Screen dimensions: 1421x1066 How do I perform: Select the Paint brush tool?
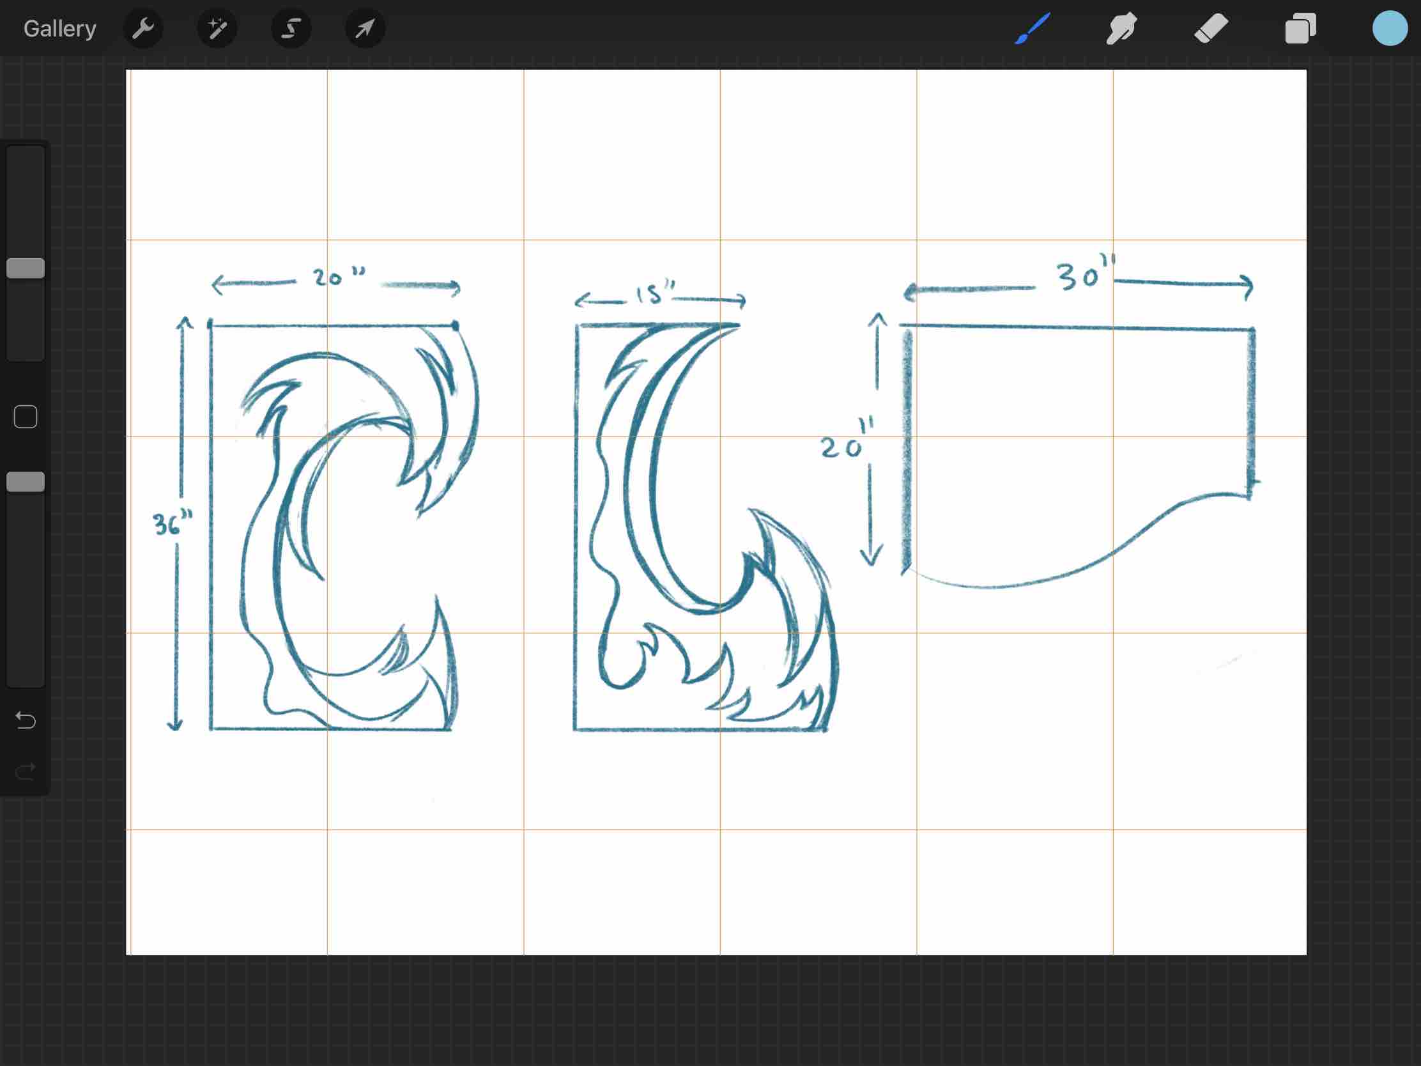pyautogui.click(x=1033, y=28)
